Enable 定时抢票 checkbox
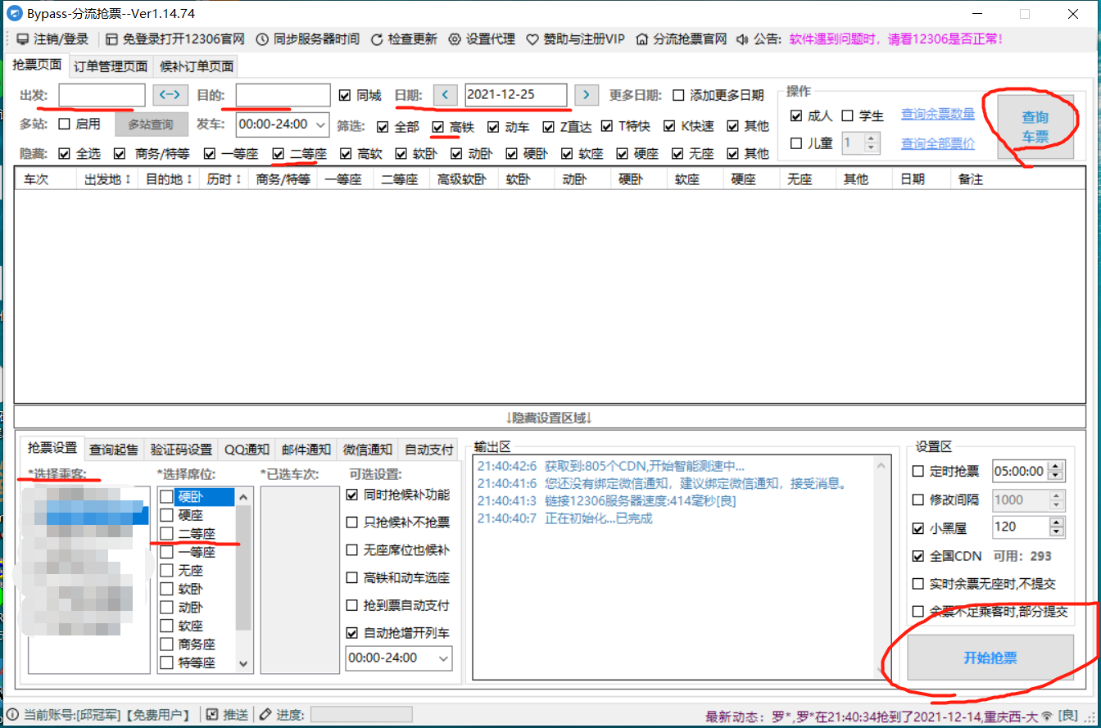The height and width of the screenshot is (728, 1101). tap(918, 471)
